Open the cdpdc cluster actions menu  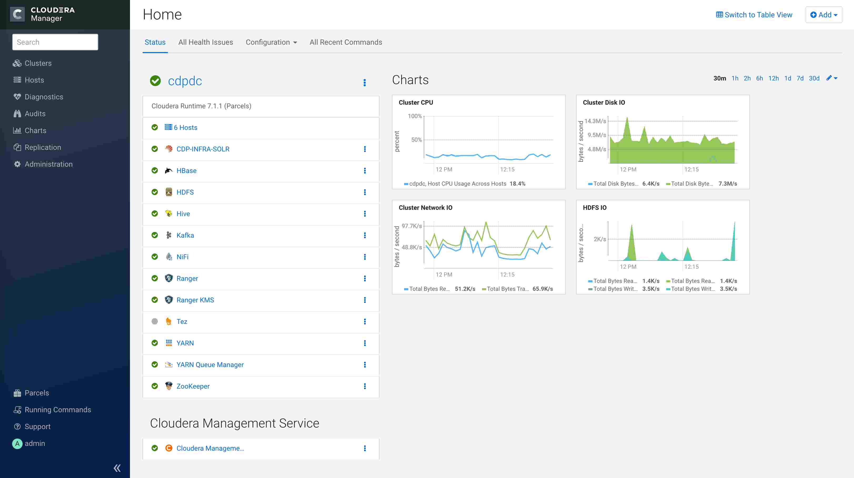pos(364,83)
